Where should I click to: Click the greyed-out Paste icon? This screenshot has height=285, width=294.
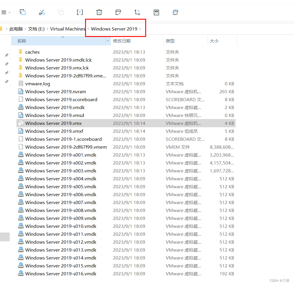(x=61, y=12)
